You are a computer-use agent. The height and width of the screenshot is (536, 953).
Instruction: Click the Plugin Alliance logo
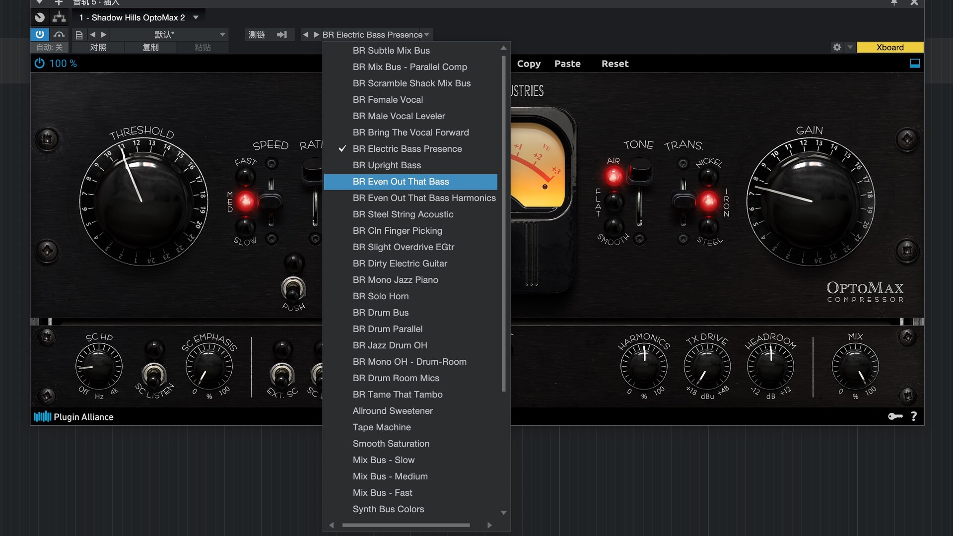73,417
